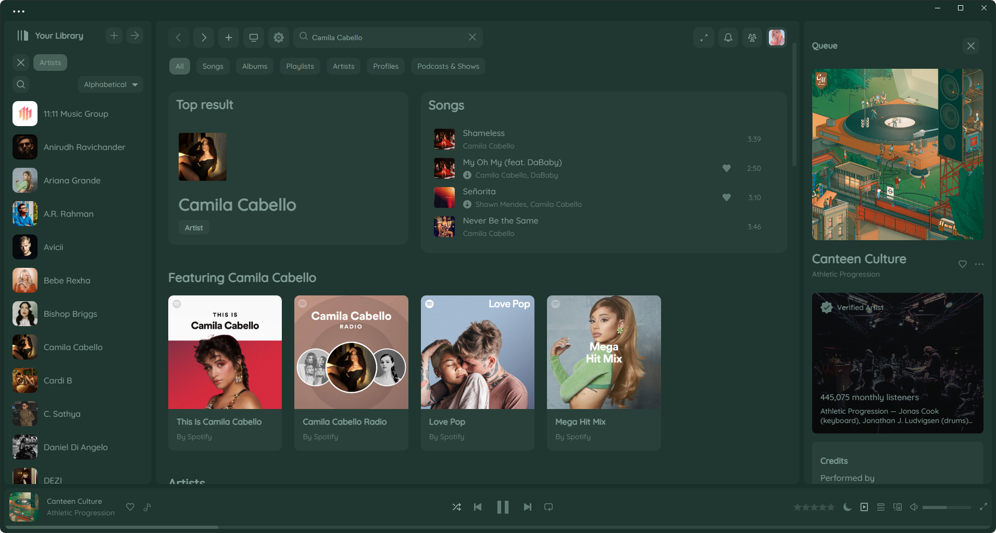Image resolution: width=996 pixels, height=533 pixels.
Task: Open notifications bell
Action: click(728, 38)
